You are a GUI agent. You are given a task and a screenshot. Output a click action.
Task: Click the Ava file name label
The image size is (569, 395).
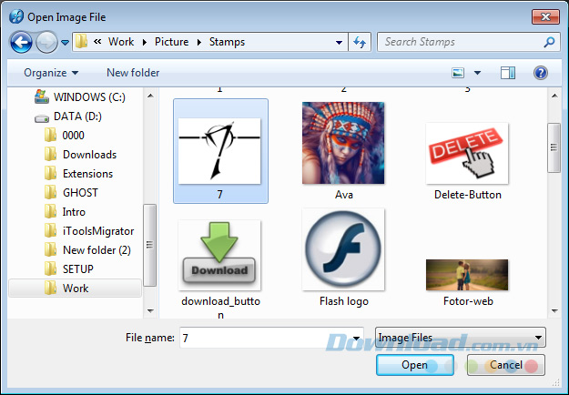pyautogui.click(x=344, y=195)
